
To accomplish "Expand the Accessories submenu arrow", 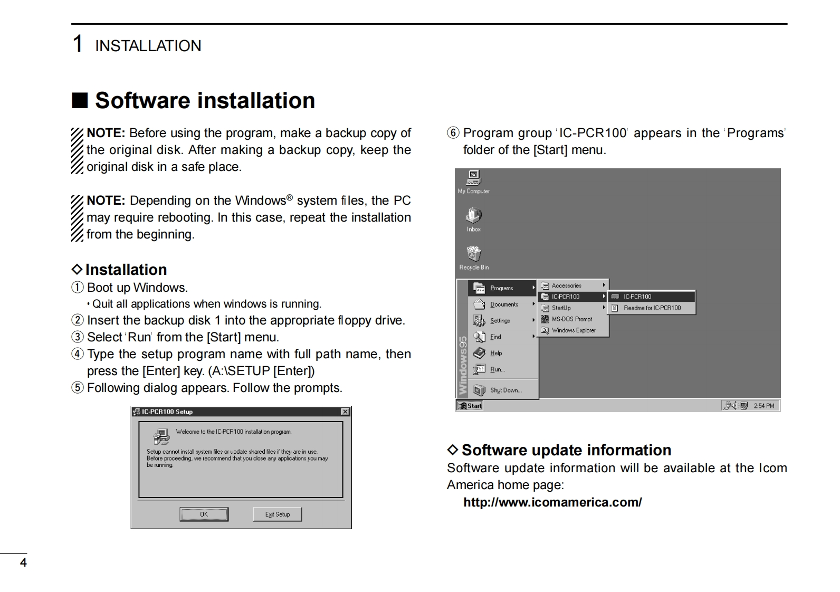I will (x=604, y=285).
